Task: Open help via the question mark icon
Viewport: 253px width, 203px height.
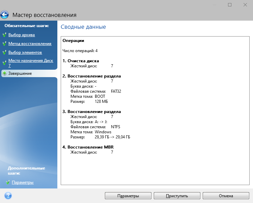Action: click(8, 196)
